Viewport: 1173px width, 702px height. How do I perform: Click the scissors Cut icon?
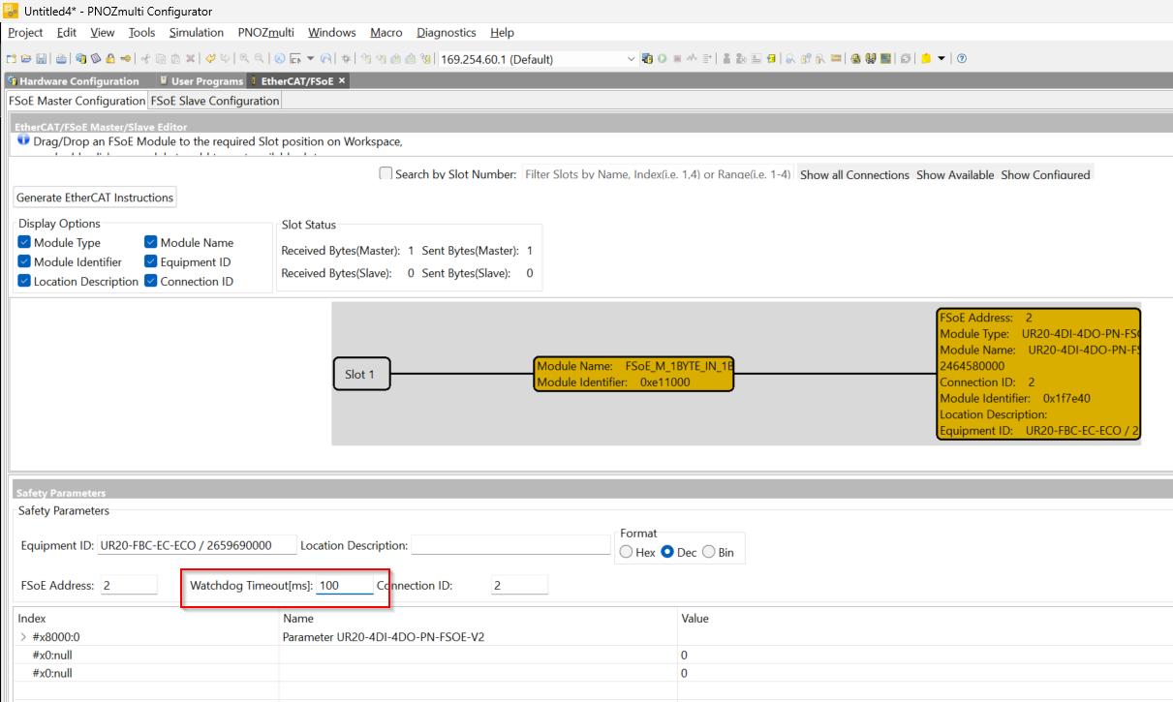(145, 59)
